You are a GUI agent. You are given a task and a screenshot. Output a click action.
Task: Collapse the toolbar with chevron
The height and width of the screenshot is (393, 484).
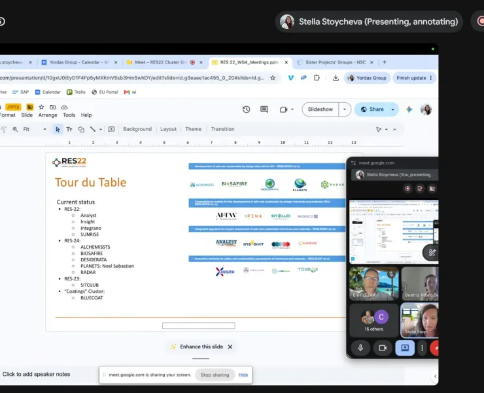pyautogui.click(x=394, y=130)
